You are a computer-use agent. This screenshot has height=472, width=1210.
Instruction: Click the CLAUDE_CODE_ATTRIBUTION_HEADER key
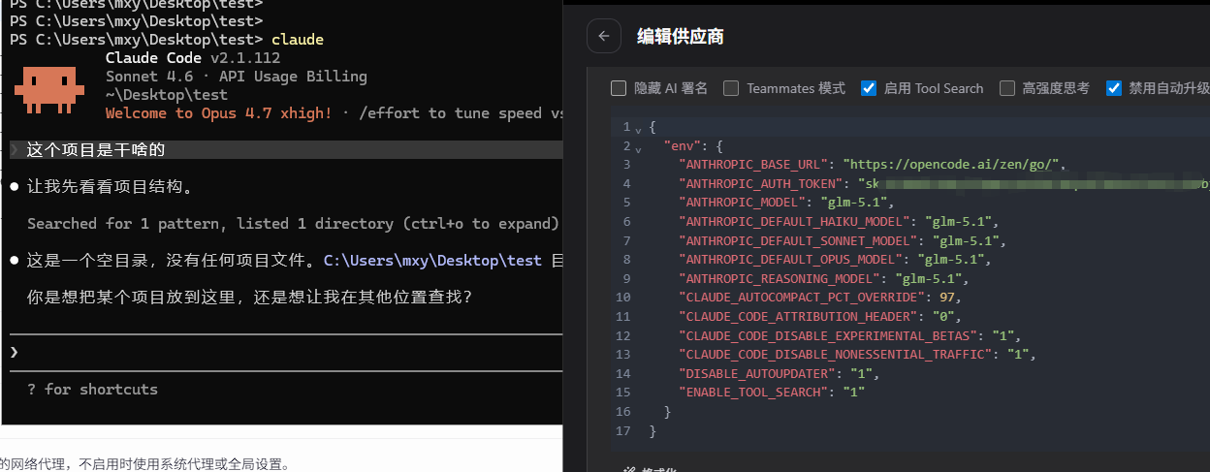click(x=798, y=316)
